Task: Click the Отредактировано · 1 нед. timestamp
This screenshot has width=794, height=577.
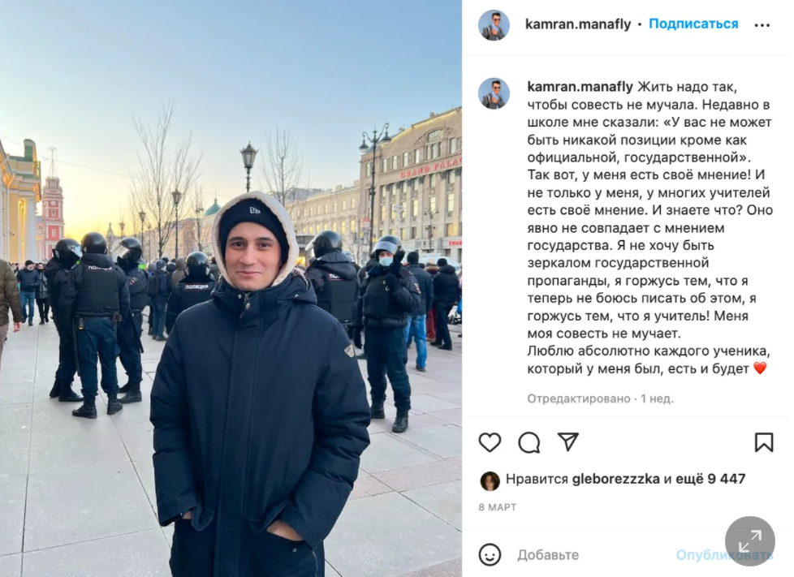Action: [600, 398]
